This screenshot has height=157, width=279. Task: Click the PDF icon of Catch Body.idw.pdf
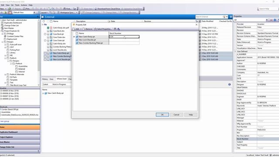coord(51,28)
